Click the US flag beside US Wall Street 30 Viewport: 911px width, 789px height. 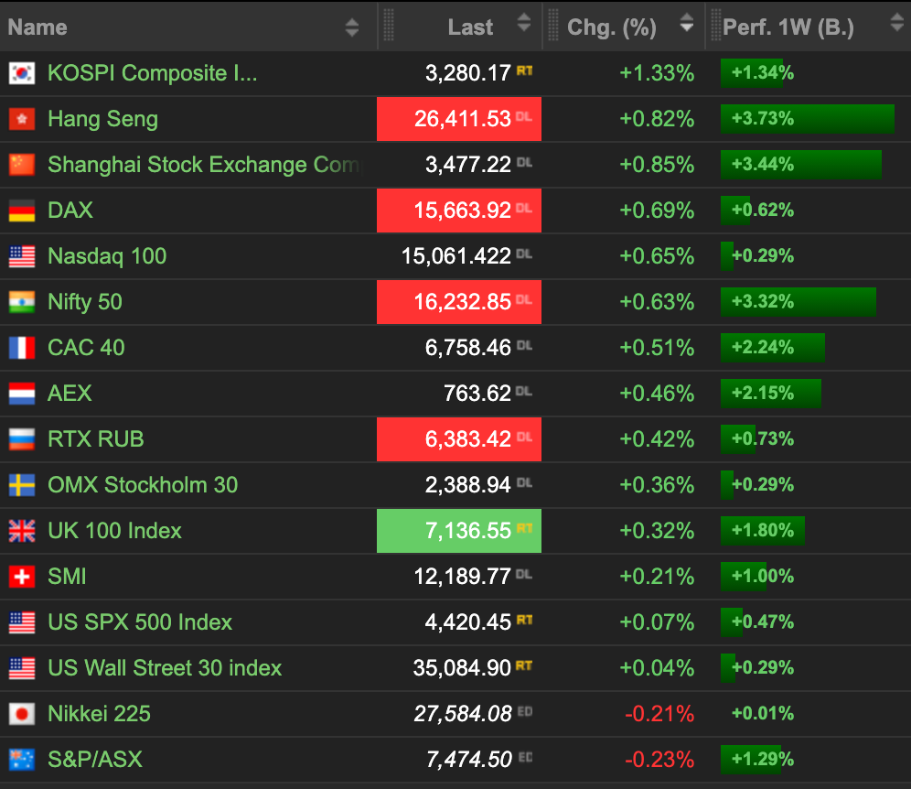[22, 668]
